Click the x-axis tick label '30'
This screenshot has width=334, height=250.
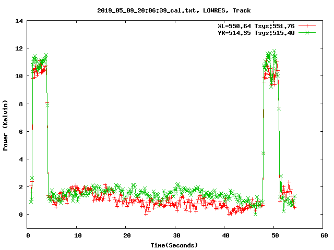click(176, 235)
